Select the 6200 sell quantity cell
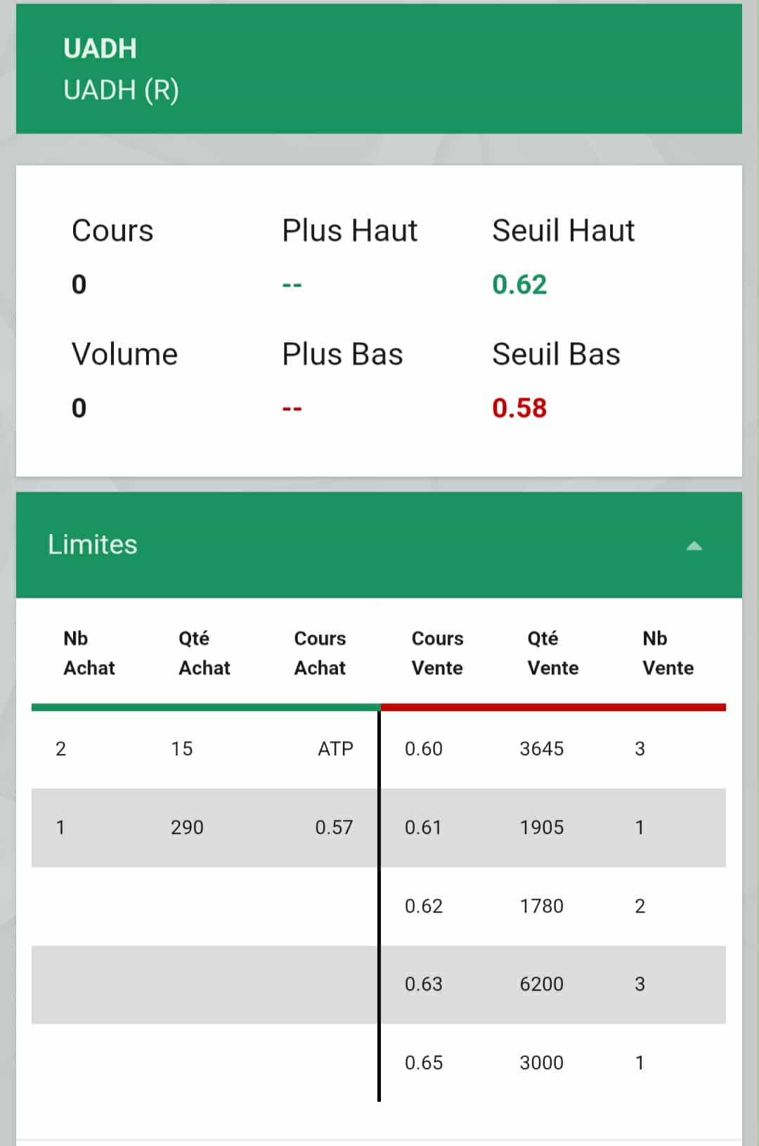Screen dimensions: 759x1146 click(541, 984)
